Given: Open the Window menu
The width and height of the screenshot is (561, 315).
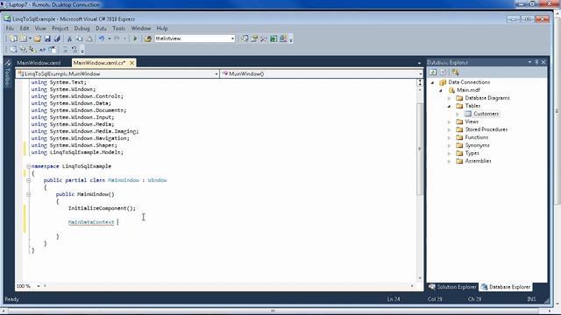Looking at the screenshot, I should point(140,28).
